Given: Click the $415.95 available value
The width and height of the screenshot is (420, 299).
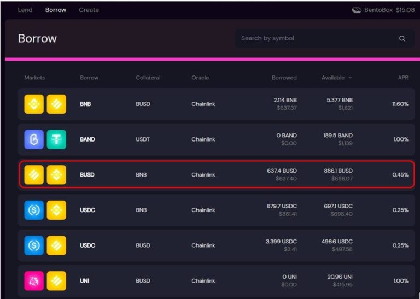Looking at the screenshot, I should [342, 285].
